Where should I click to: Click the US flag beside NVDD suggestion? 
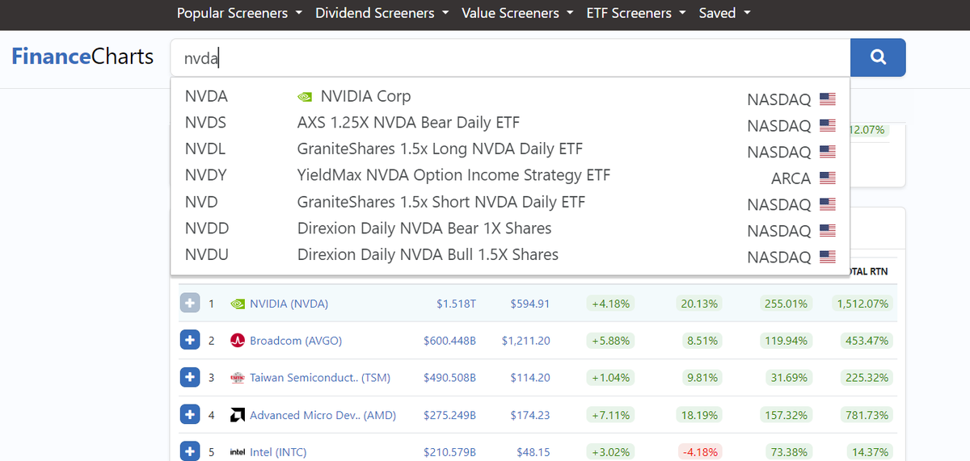click(x=827, y=230)
